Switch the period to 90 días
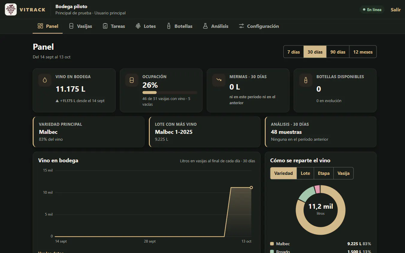The image size is (405, 253). 338,52
